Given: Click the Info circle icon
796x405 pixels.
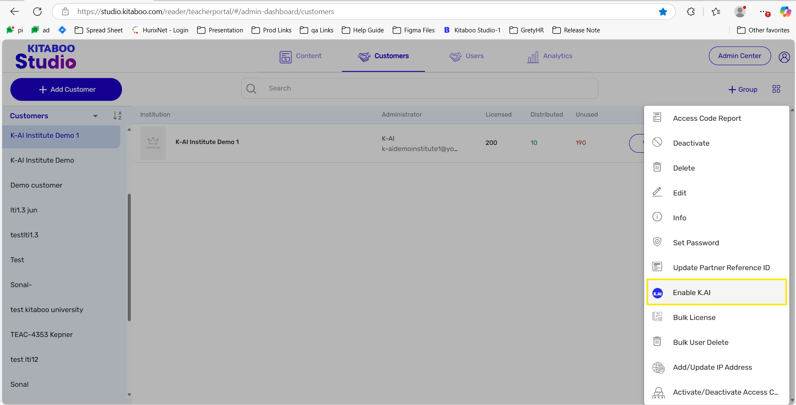Looking at the screenshot, I should tap(657, 217).
